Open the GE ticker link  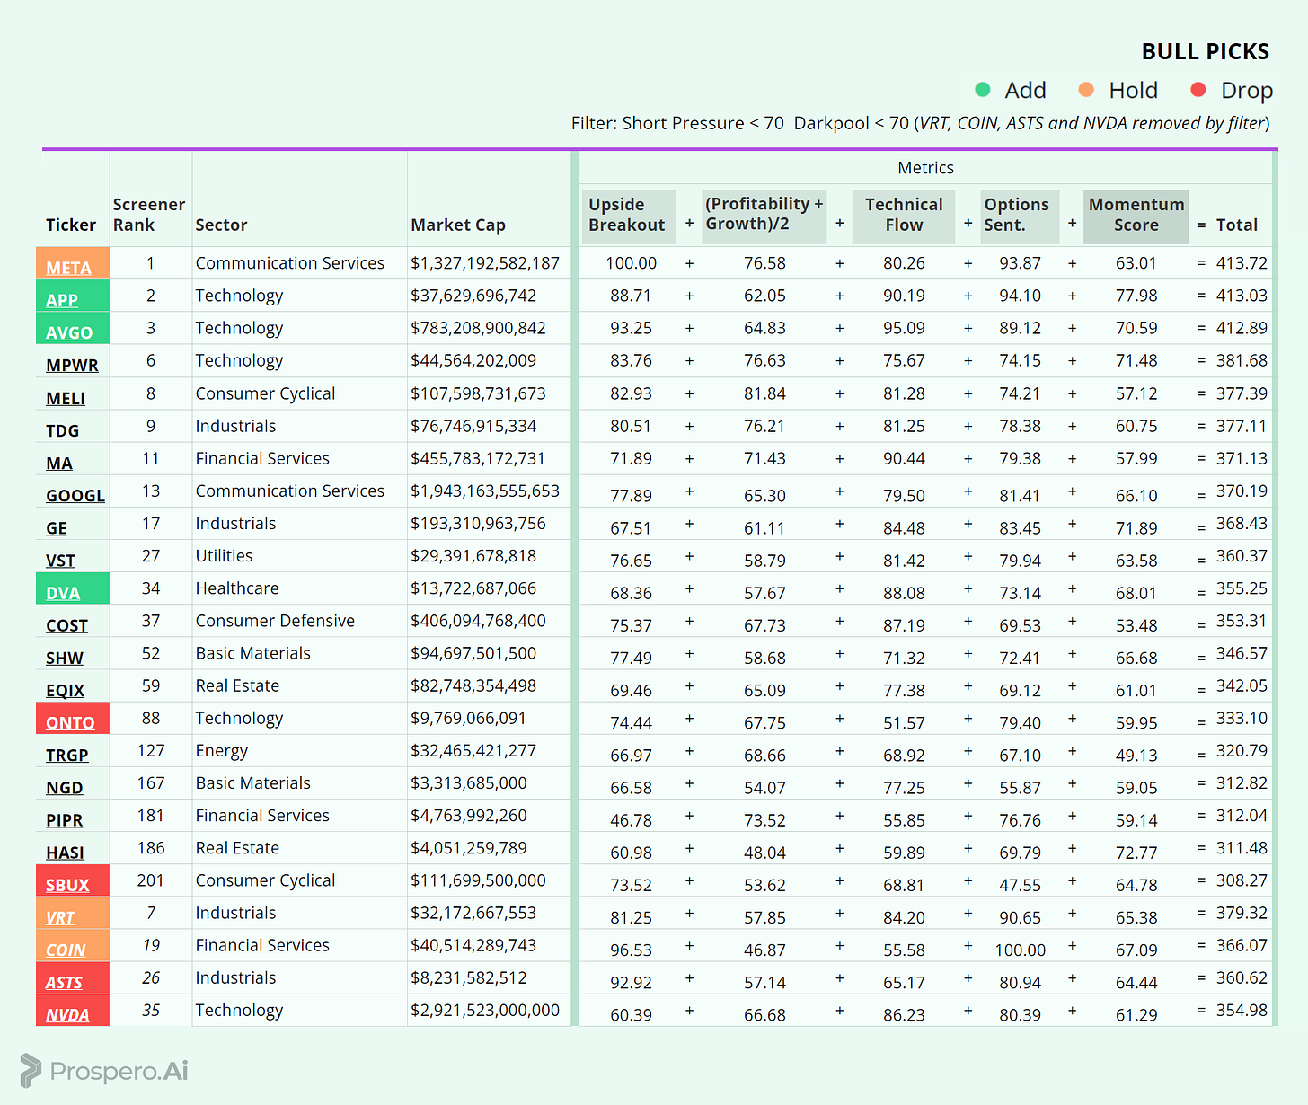click(x=57, y=527)
